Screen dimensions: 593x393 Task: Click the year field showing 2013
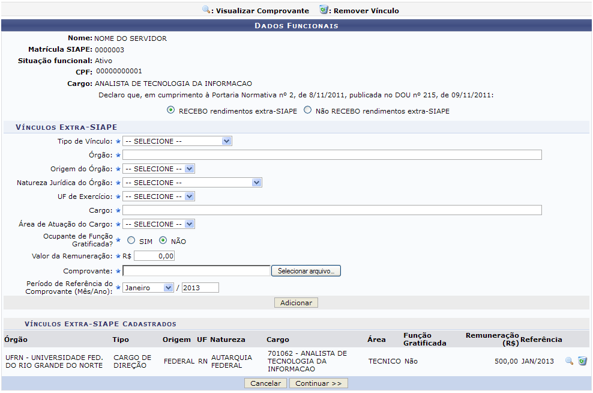[x=200, y=288]
